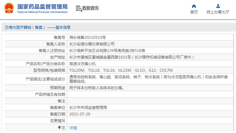
Task: Click the 备案日期 label
Action: click(58, 114)
